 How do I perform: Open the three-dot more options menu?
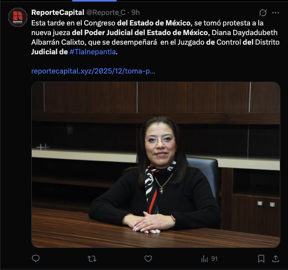275,12
